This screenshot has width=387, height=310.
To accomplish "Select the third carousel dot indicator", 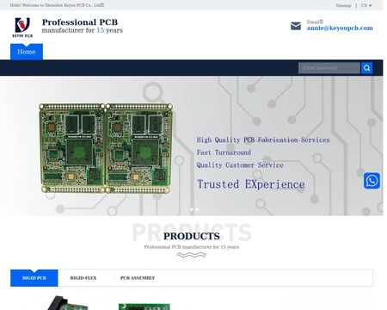I will pos(197,209).
